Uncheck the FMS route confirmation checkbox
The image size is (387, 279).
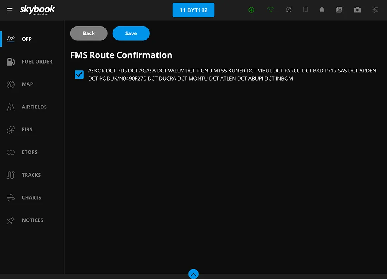tap(79, 74)
